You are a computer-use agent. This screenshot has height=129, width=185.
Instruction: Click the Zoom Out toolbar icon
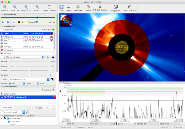(15, 7)
